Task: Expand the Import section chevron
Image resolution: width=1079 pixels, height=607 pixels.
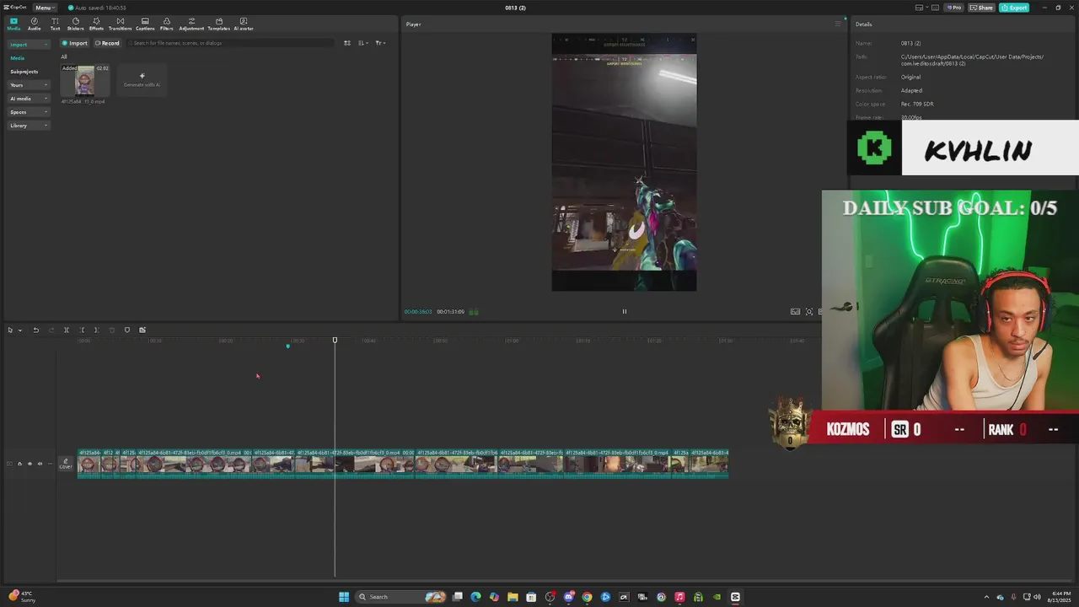Action: tap(46, 45)
